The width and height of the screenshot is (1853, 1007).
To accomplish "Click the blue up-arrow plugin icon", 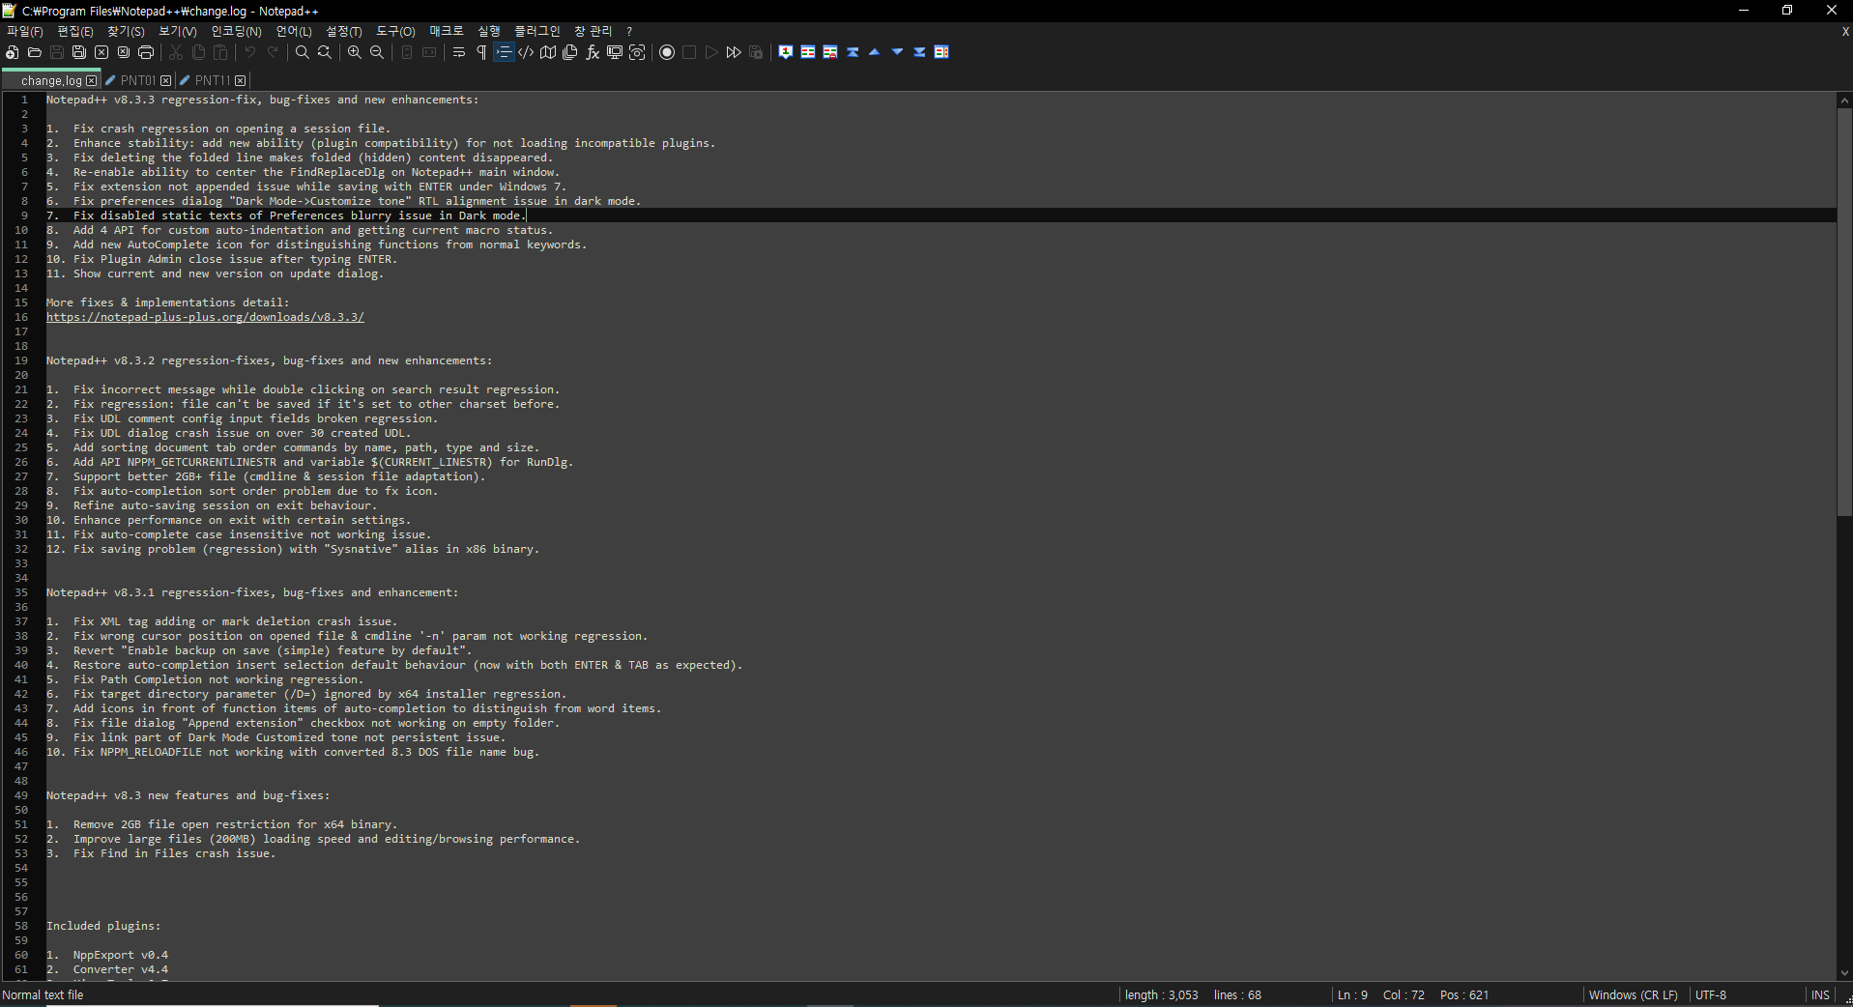I will tap(875, 52).
